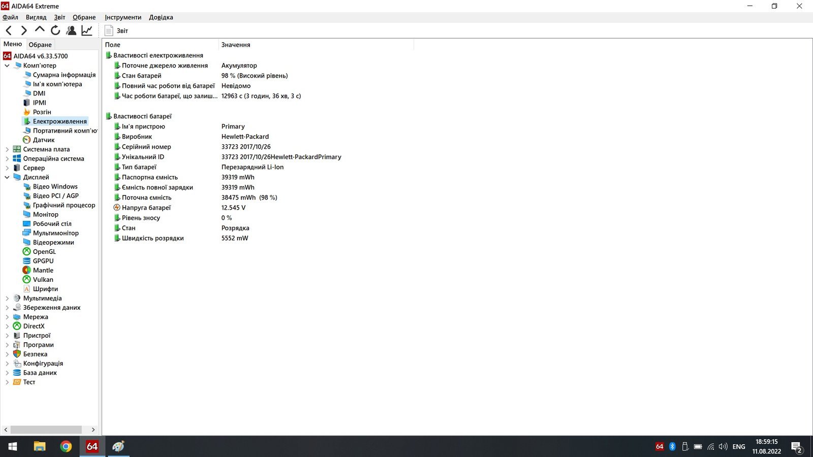Click the sidebar horizontal scrollbar thumb

click(46, 430)
